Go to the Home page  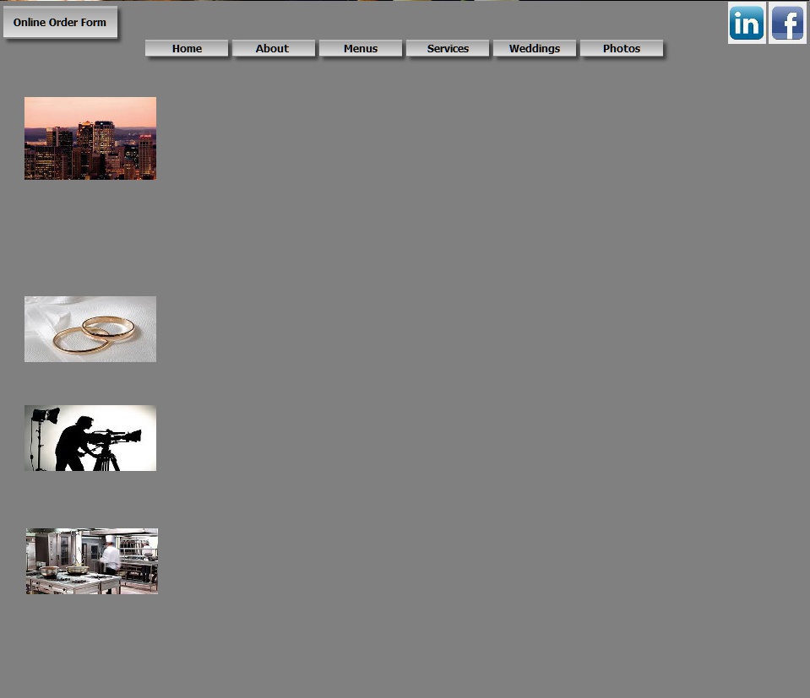(x=187, y=49)
